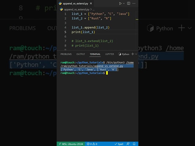Click the yellow overview ruler marker

(137, 19)
